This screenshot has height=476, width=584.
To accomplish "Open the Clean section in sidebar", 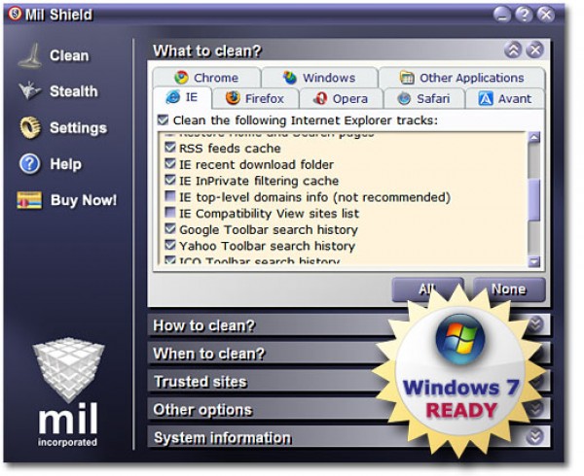I will click(x=69, y=55).
